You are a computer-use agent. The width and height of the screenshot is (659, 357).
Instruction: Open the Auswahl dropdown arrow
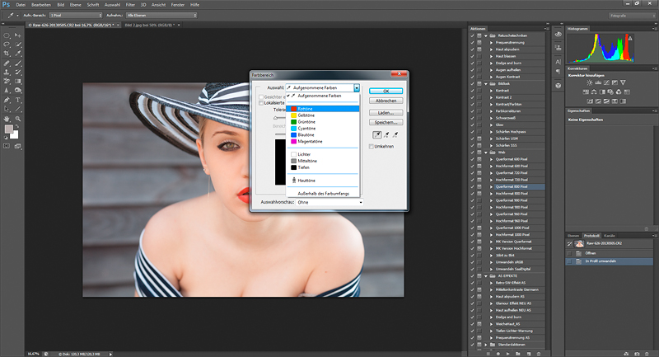tap(357, 88)
